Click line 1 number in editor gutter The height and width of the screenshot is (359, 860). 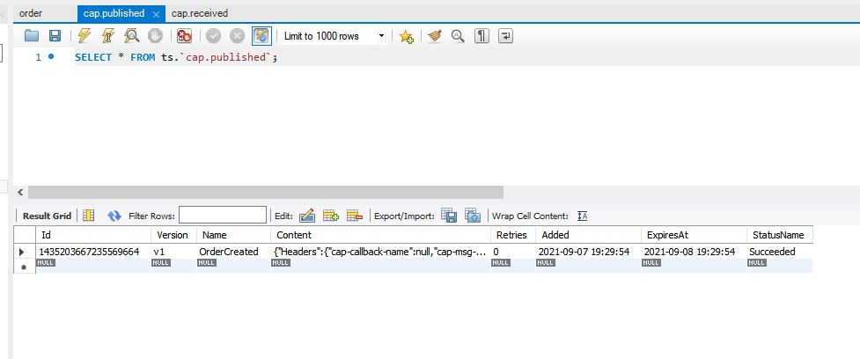(39, 57)
